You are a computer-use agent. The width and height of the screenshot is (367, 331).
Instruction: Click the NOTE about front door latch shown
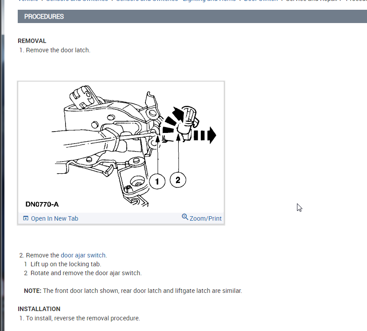point(133,291)
